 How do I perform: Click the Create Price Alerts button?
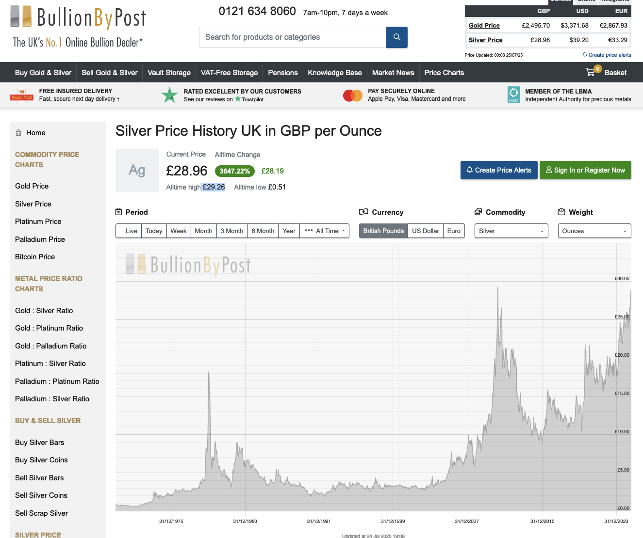click(499, 170)
